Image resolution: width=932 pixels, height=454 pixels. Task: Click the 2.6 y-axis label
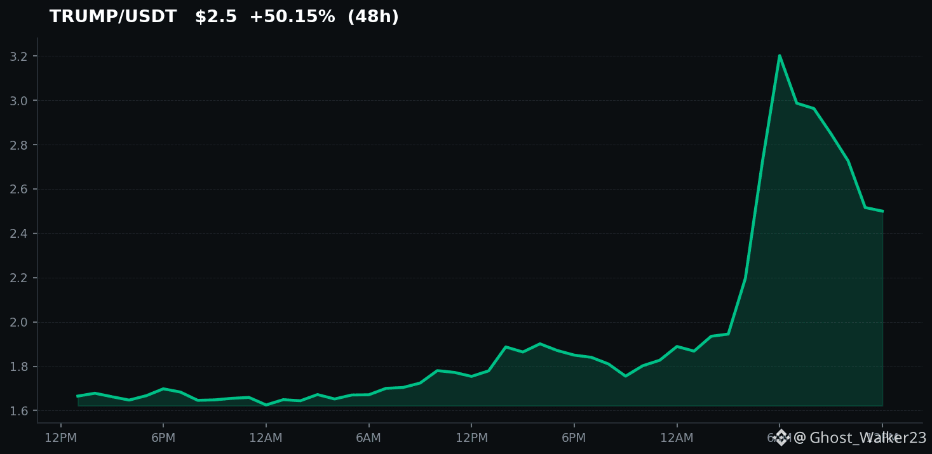(x=19, y=190)
